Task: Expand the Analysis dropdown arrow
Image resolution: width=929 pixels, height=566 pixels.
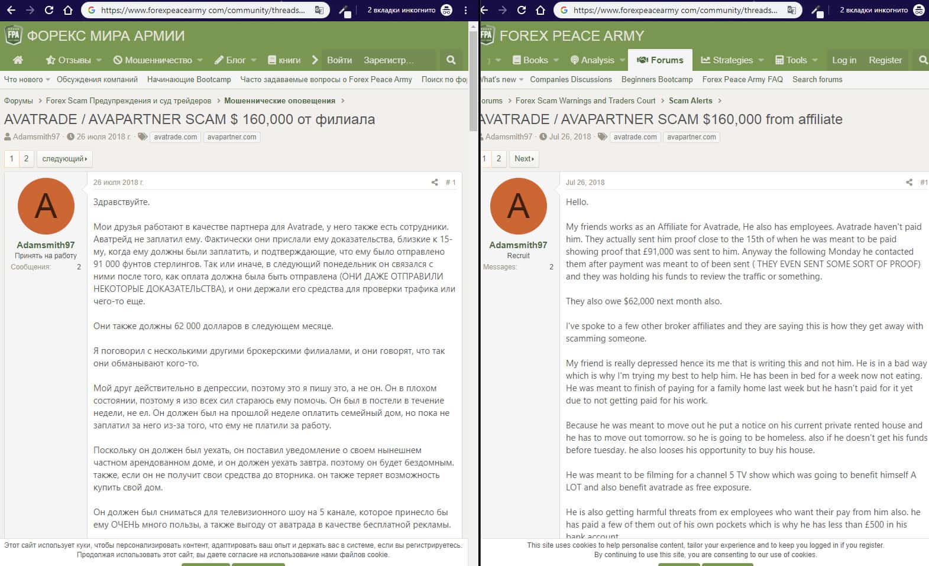Action: (x=623, y=60)
